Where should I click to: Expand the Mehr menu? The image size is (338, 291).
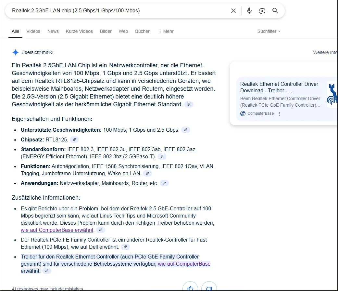click(x=166, y=31)
